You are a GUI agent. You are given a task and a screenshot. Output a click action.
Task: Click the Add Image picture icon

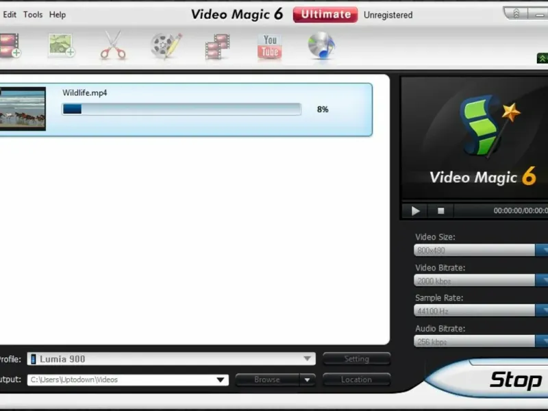click(62, 45)
